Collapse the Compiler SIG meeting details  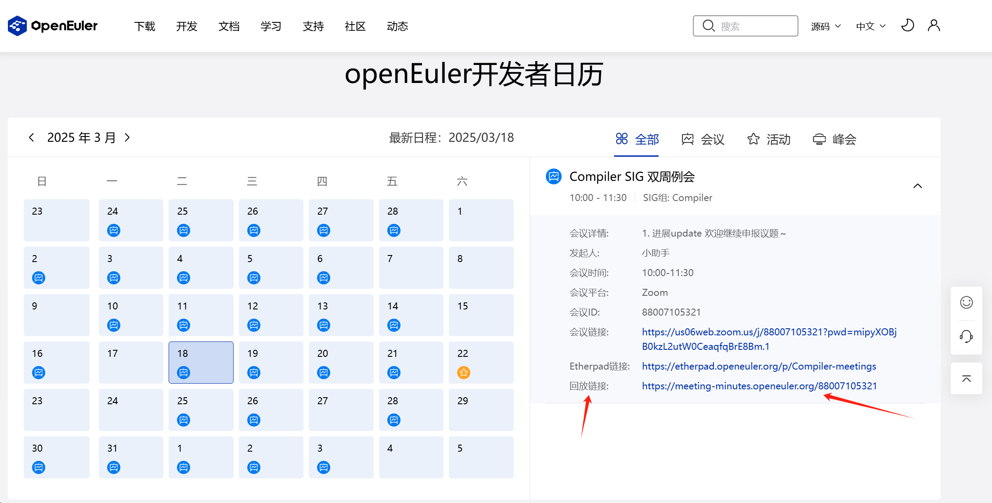coord(917,186)
